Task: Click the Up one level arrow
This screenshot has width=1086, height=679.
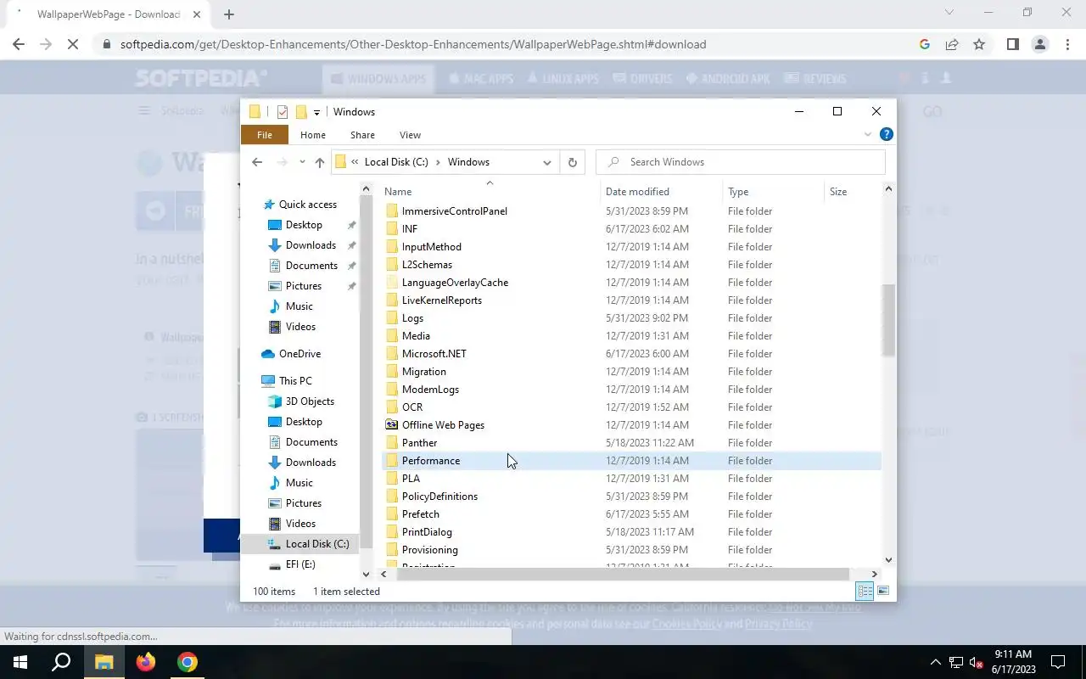Action: click(319, 162)
